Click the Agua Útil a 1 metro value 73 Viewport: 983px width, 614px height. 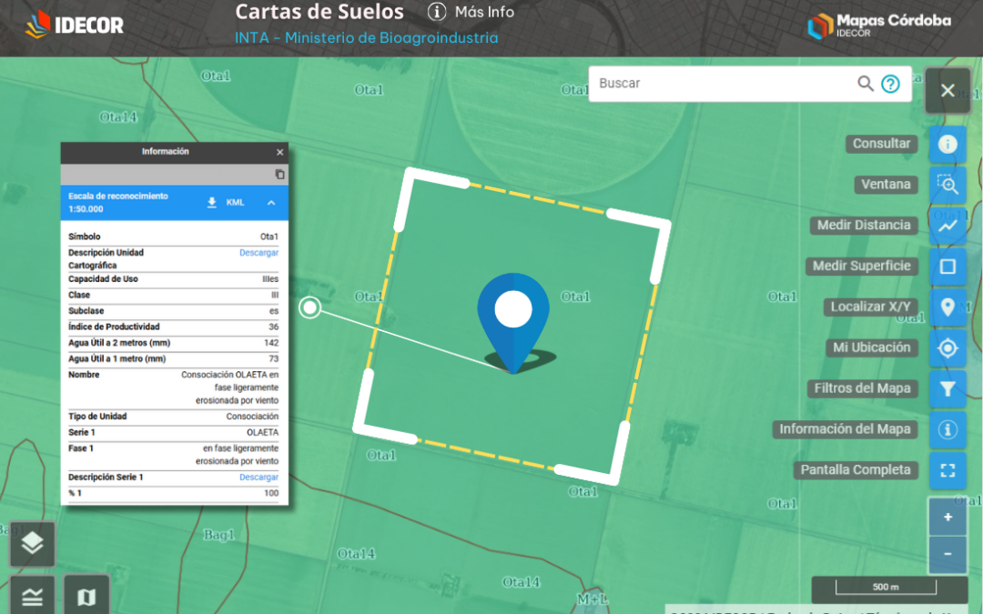[273, 358]
